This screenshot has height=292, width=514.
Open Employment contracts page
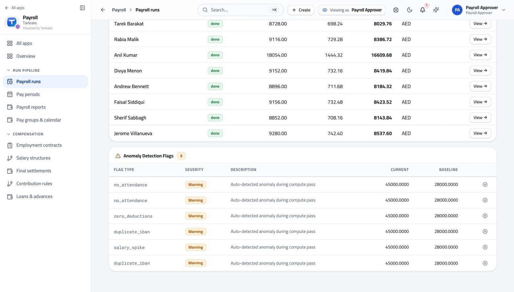coord(45,145)
